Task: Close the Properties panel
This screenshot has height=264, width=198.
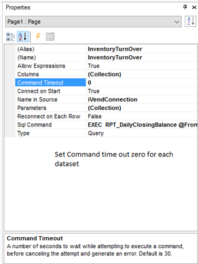Action: pyautogui.click(x=194, y=7)
